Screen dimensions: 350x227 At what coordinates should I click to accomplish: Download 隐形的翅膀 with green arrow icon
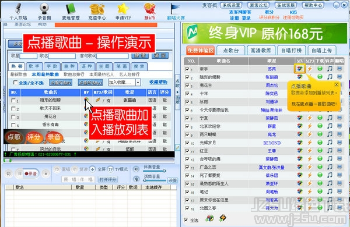[320, 77]
